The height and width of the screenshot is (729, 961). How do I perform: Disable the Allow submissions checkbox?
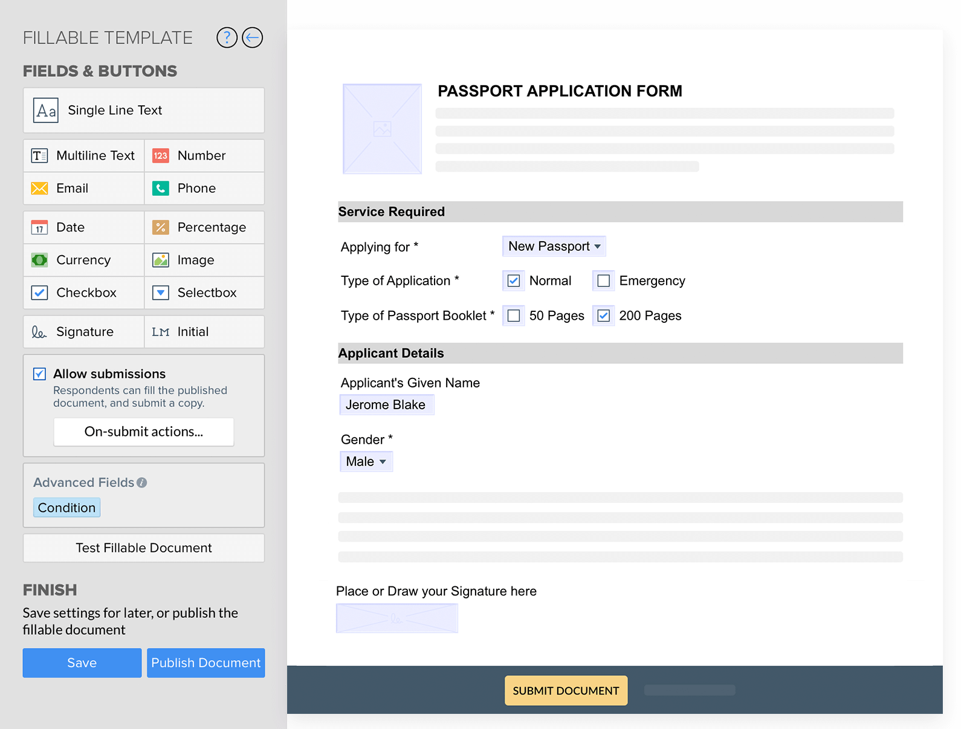click(39, 374)
